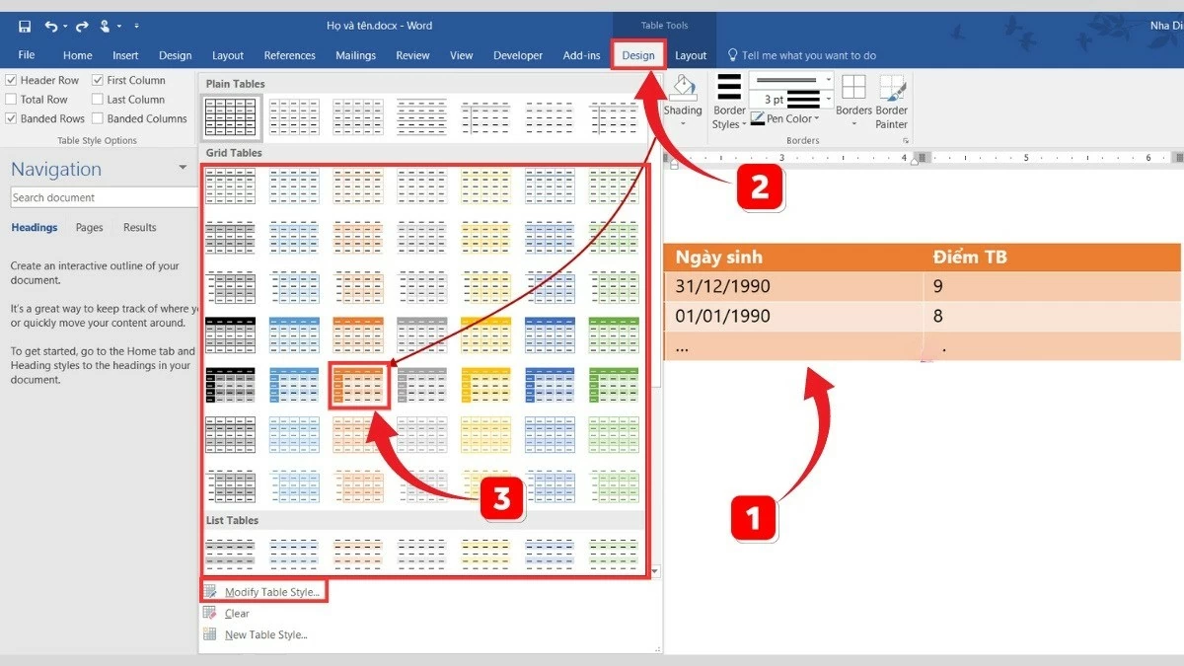Click the Pen Color icon

758,118
